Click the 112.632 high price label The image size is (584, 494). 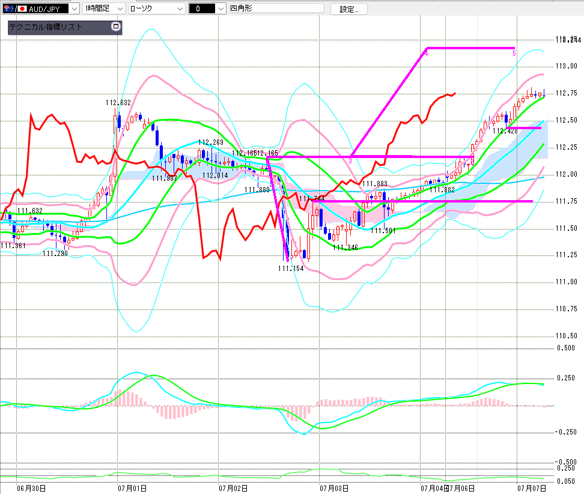point(118,103)
